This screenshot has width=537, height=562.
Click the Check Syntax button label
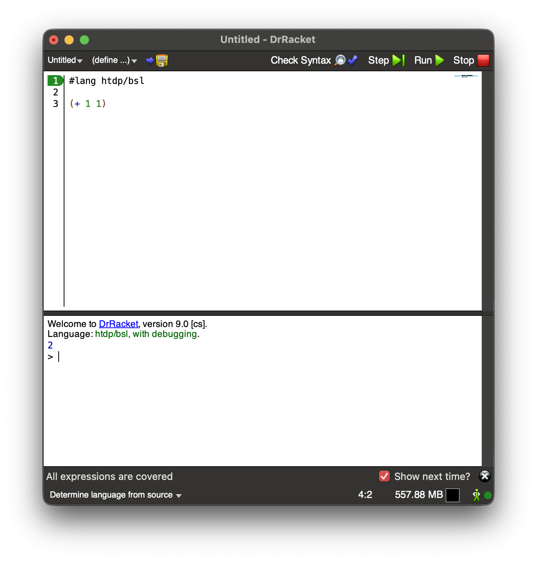pyautogui.click(x=301, y=60)
